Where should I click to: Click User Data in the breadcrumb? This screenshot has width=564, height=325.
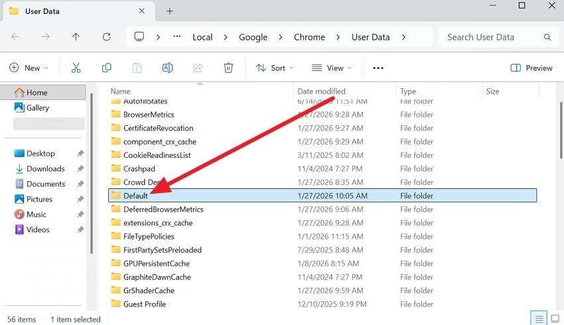pyautogui.click(x=370, y=37)
